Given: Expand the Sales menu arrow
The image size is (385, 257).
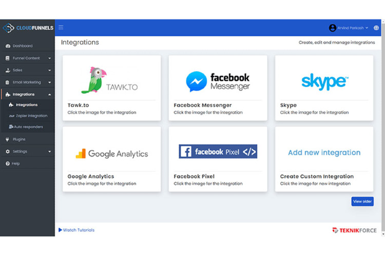Looking at the screenshot, I should [50, 70].
